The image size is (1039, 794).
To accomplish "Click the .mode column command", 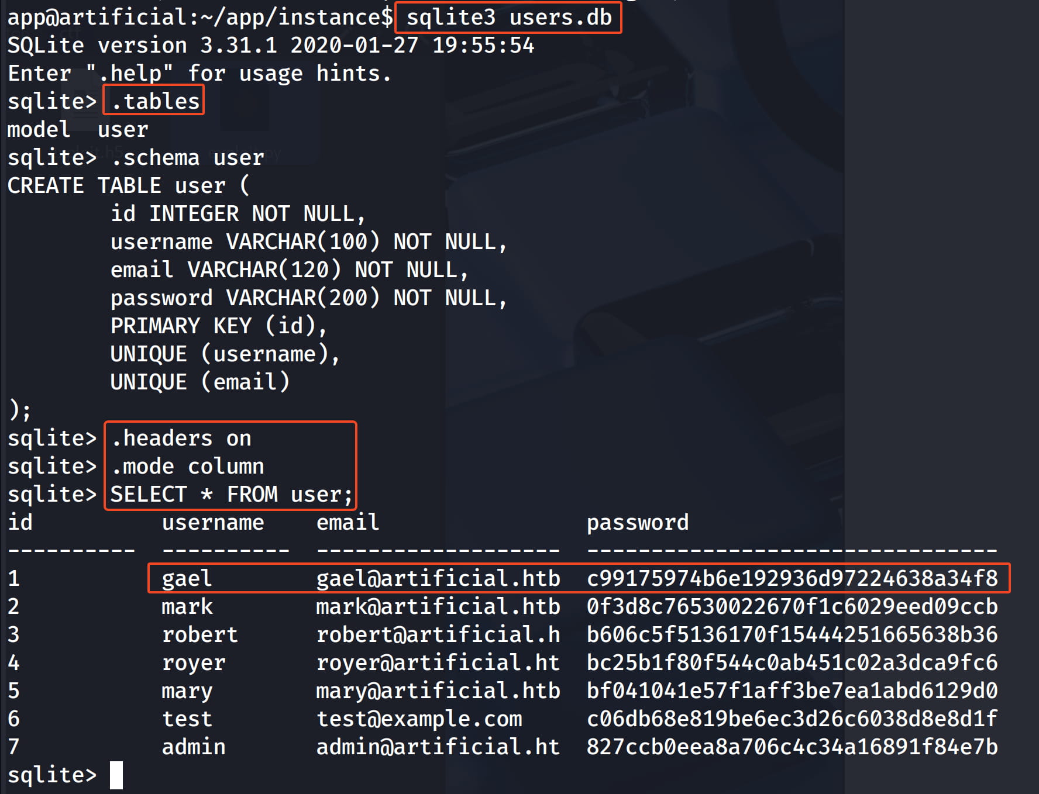I will point(187,467).
